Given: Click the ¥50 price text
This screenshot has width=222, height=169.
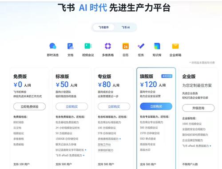Looking at the screenshot, I should click(x=62, y=84).
